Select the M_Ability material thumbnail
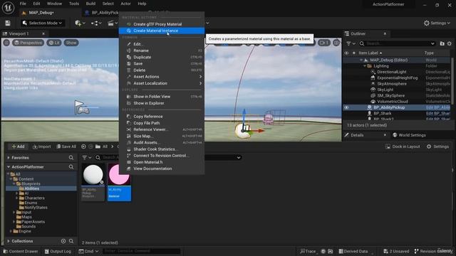This screenshot has width=456, height=256. pos(119,182)
